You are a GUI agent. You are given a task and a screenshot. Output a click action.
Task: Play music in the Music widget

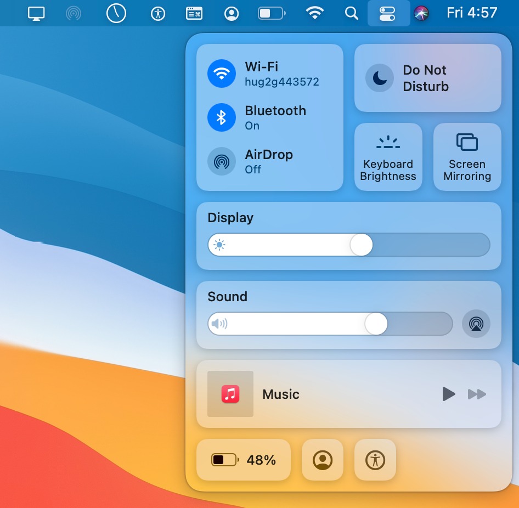pyautogui.click(x=448, y=394)
